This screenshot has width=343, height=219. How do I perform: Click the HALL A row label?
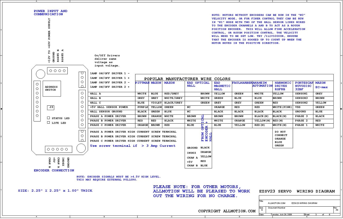pyautogui.click(x=95, y=94)
